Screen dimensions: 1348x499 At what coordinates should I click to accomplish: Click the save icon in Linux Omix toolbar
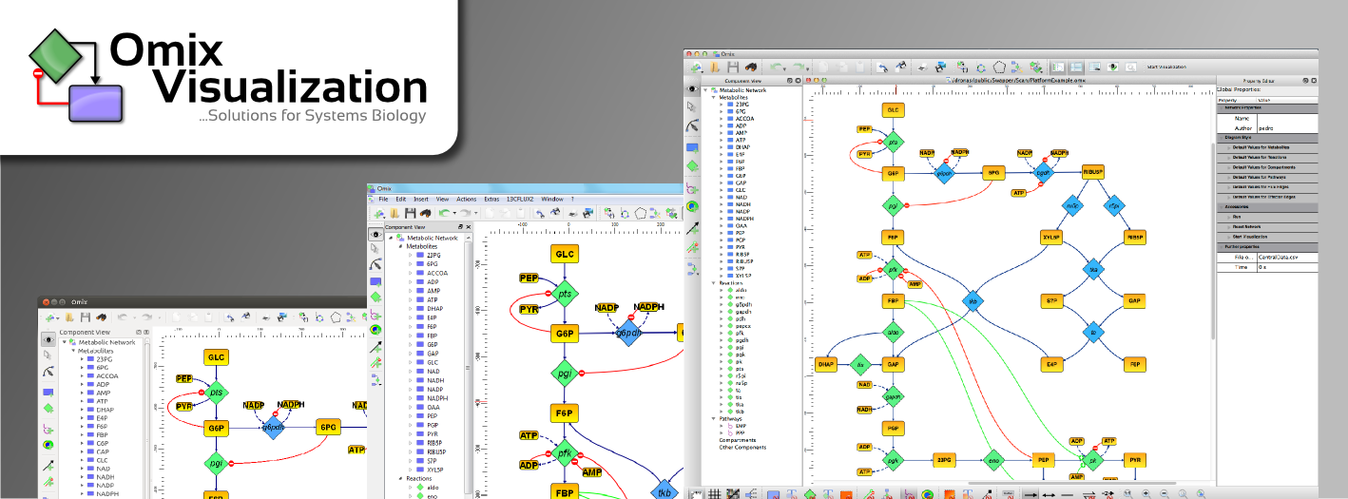(86, 317)
